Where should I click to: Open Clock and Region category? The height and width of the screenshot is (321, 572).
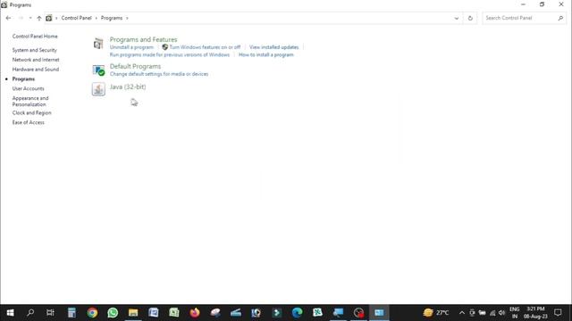tap(32, 113)
